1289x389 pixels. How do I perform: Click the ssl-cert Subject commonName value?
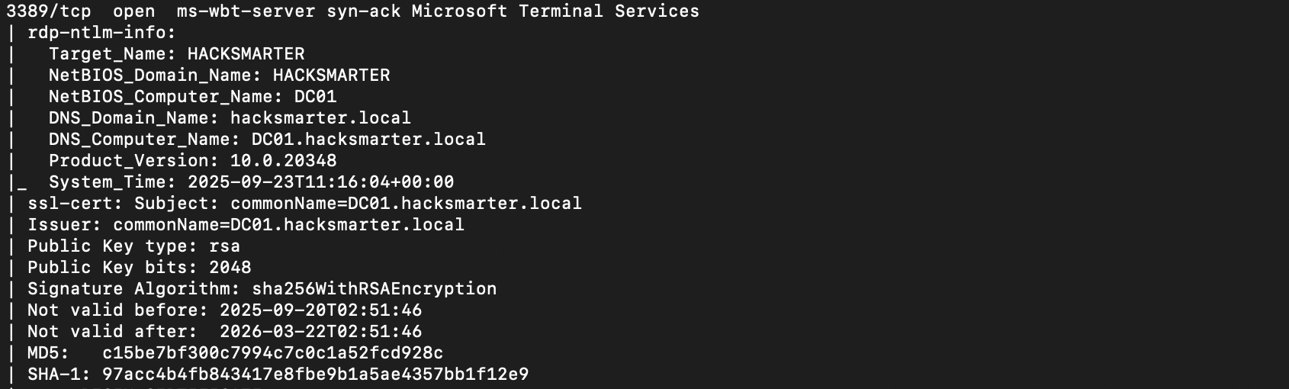(x=406, y=204)
